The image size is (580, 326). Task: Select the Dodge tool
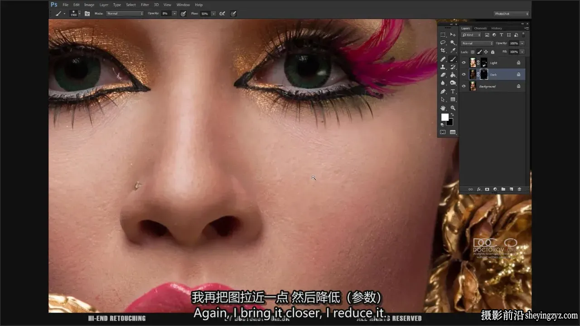453,83
